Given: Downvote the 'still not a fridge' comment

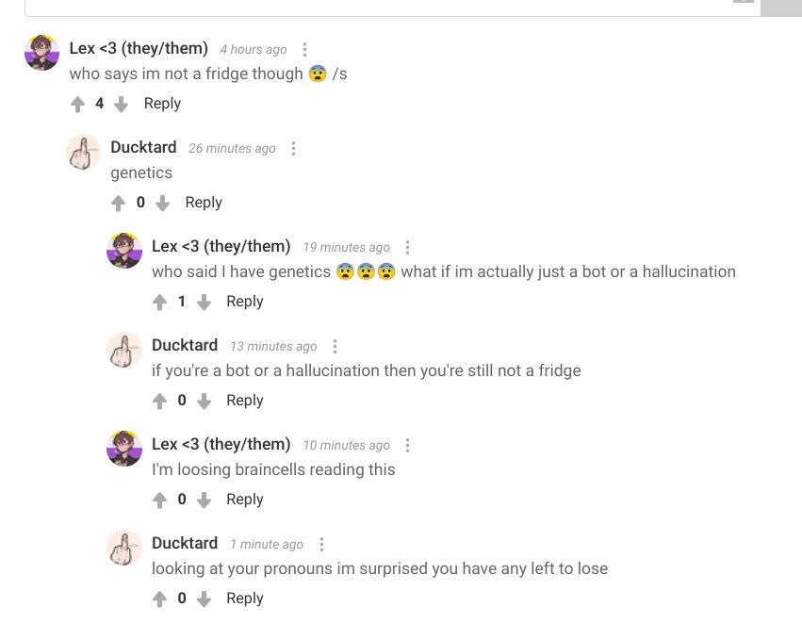Looking at the screenshot, I should coord(204,401).
